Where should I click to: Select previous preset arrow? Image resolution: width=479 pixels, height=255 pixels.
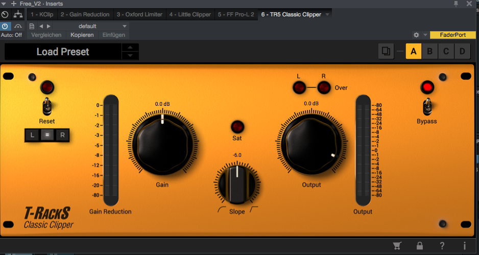[41, 26]
